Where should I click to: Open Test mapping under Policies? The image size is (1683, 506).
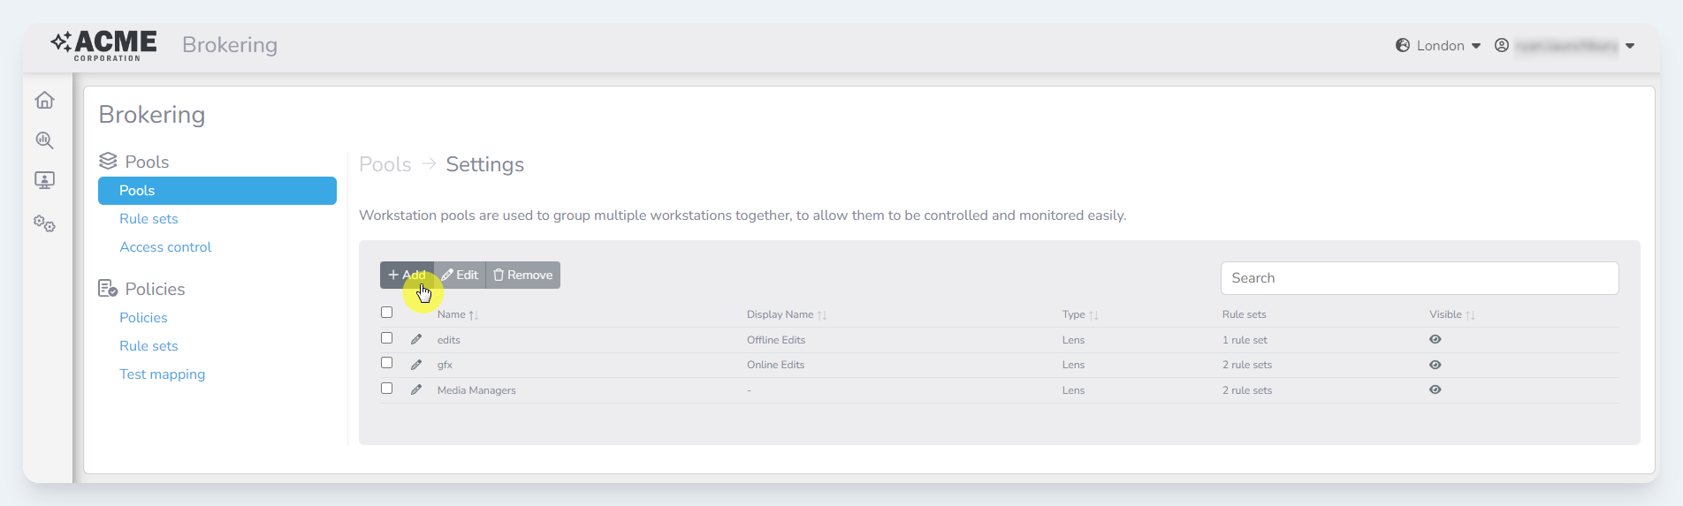point(162,374)
